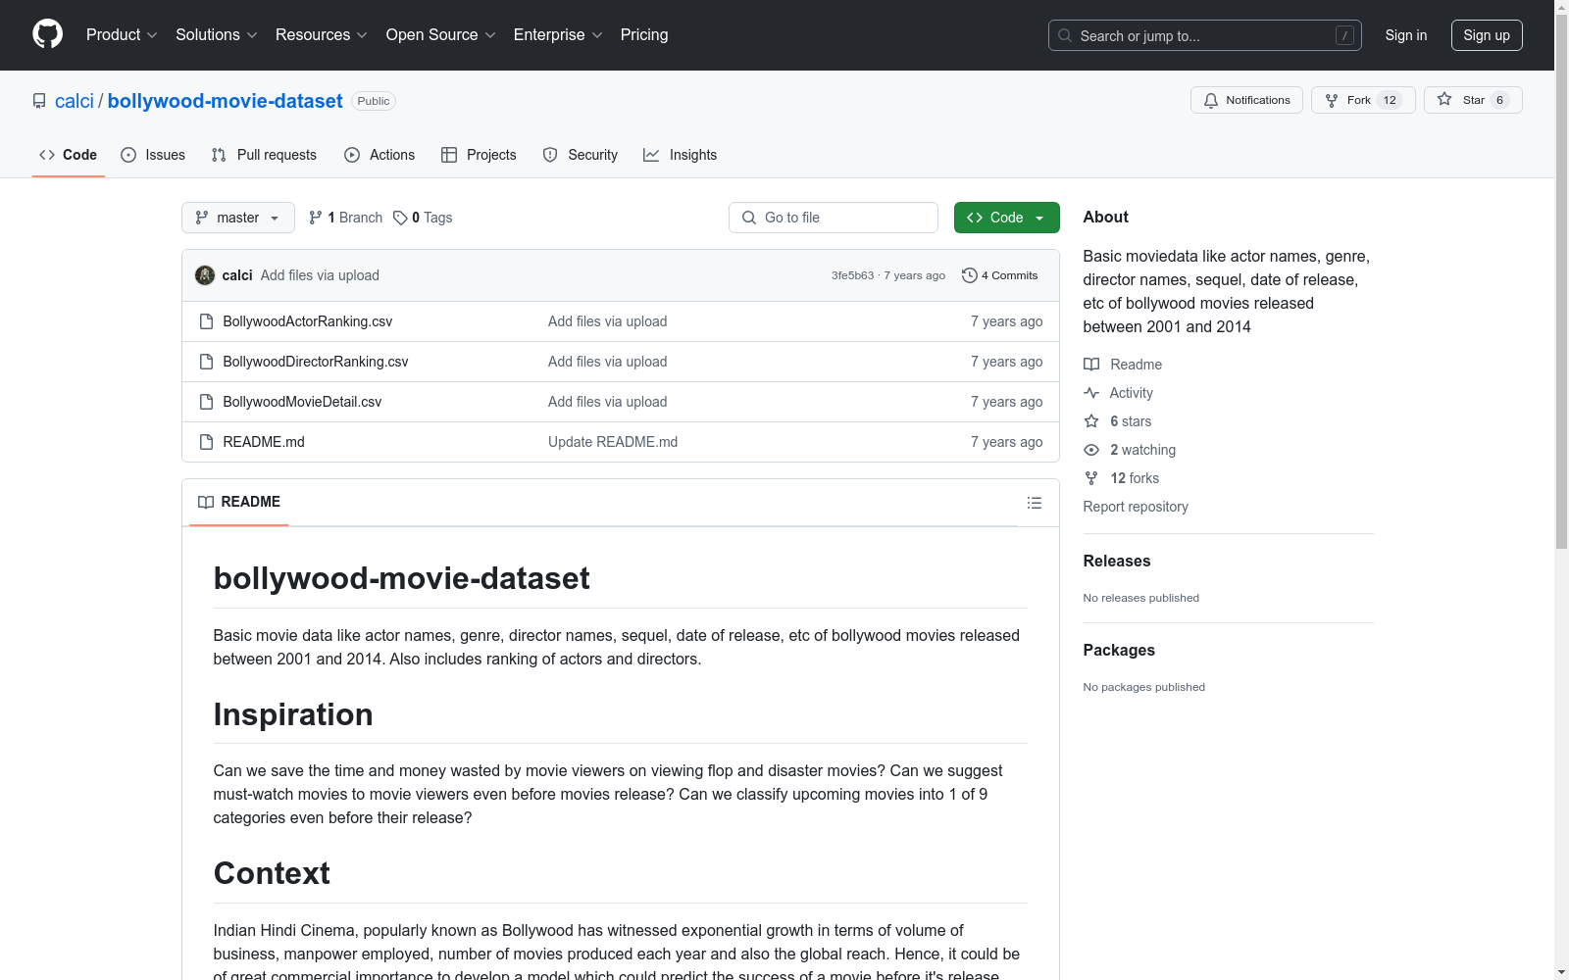
Task: Open the README outline list icon
Action: click(1035, 503)
